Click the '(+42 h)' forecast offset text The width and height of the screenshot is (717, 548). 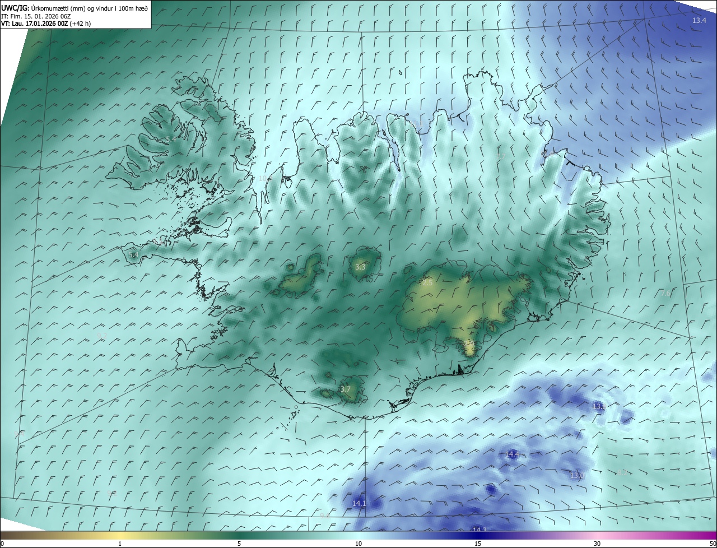(80, 24)
